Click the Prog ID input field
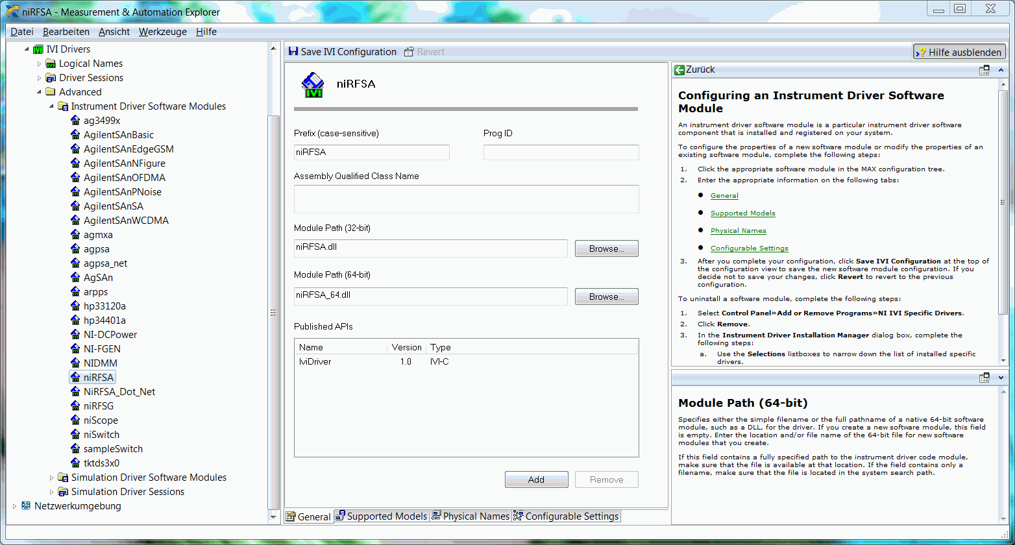The image size is (1015, 545). tap(561, 152)
